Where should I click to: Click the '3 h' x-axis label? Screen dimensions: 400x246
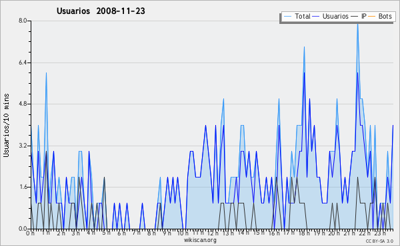[76, 233]
